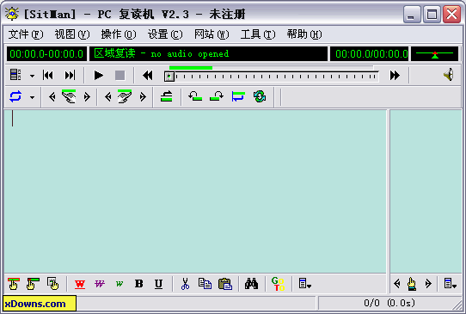Open the 工具(T) menu

tap(258, 34)
